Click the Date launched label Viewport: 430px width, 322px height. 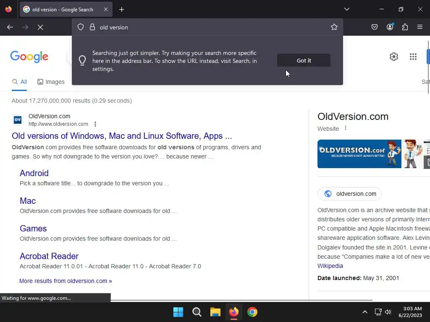(339, 278)
